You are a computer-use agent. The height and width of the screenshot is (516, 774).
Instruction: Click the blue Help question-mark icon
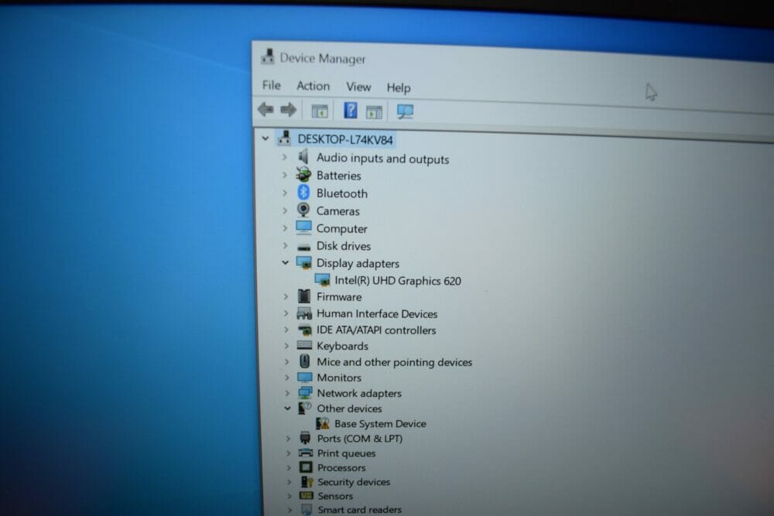pyautogui.click(x=351, y=111)
